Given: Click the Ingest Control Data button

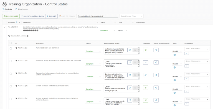Looking at the screenshot, I should click(32, 16).
